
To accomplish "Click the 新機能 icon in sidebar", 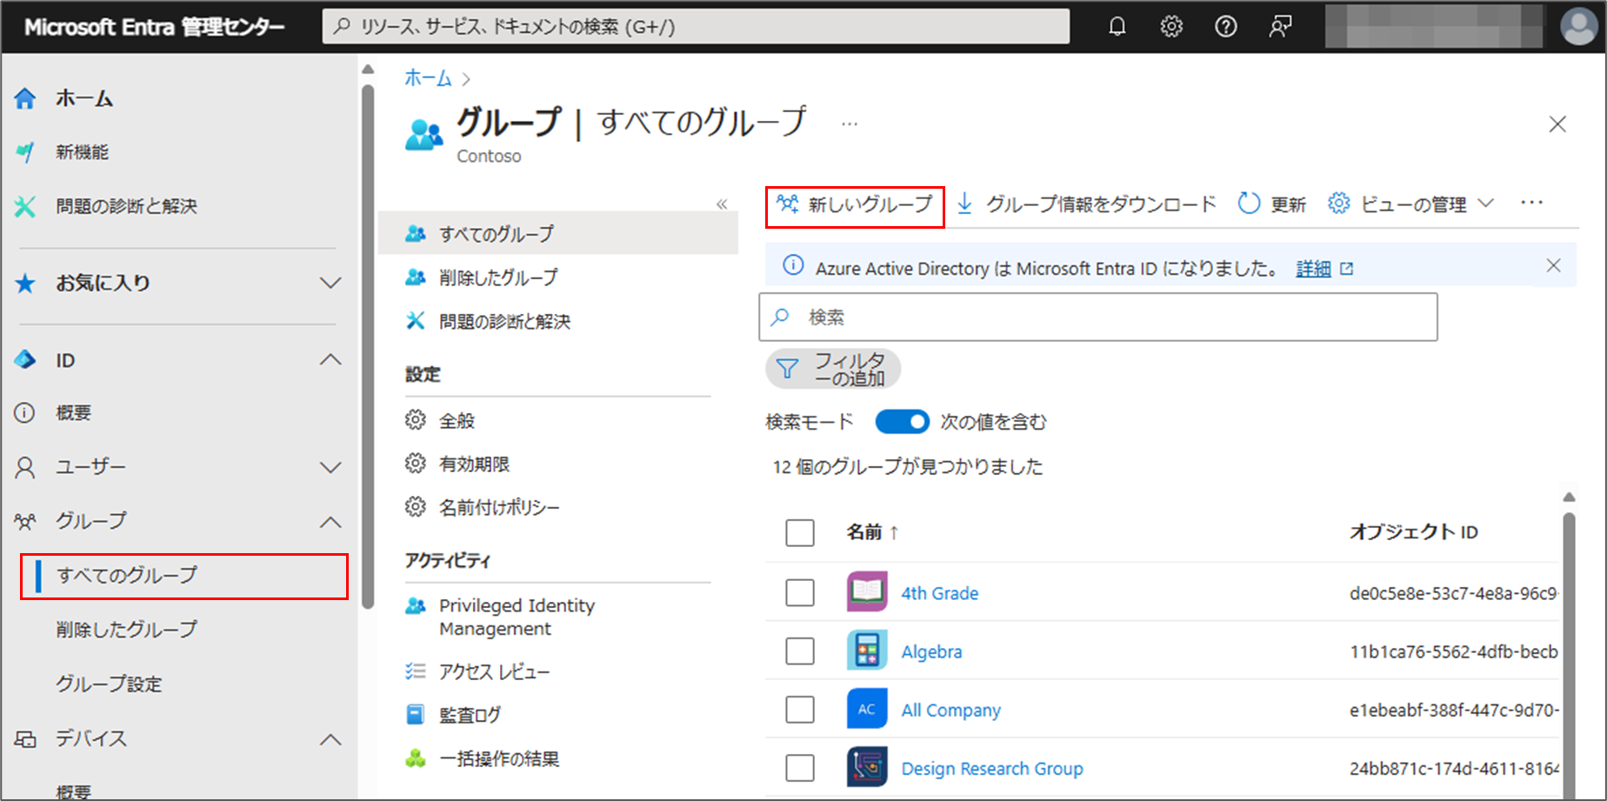I will click(x=25, y=152).
